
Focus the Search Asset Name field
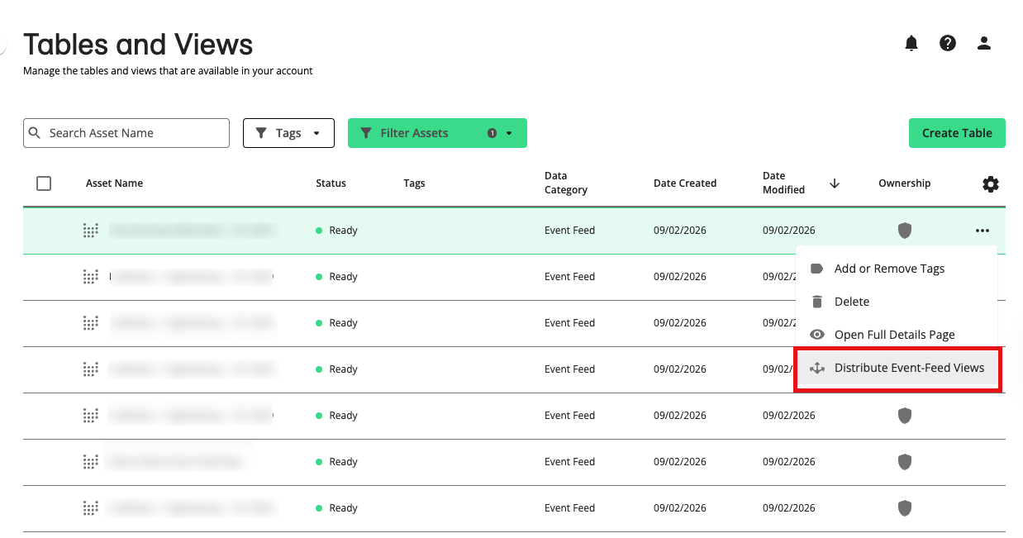point(132,133)
